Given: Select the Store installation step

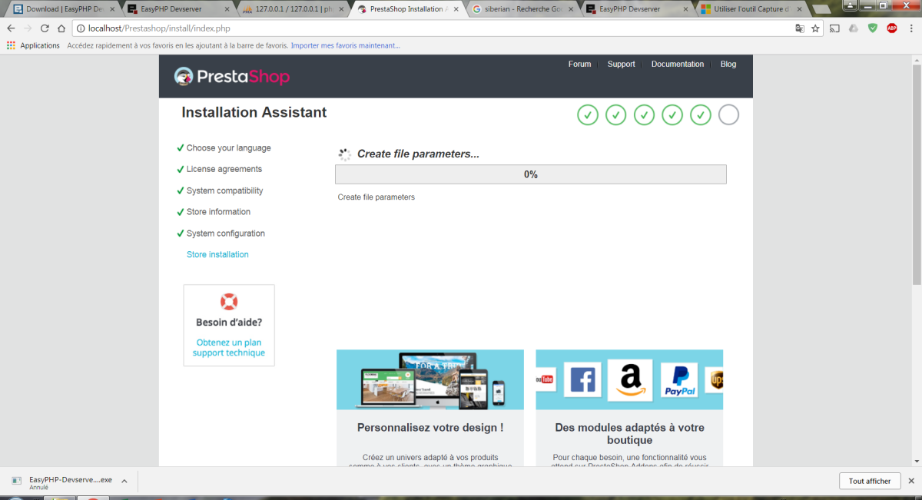Looking at the screenshot, I should click(217, 254).
